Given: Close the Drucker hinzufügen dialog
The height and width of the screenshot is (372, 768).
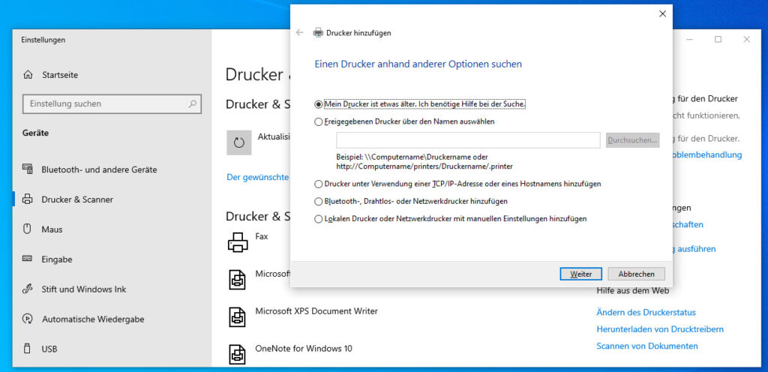Looking at the screenshot, I should coord(662,13).
